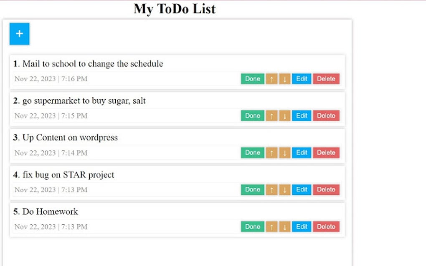
Task: Delete the 'Do Homework' task
Action: [326, 226]
